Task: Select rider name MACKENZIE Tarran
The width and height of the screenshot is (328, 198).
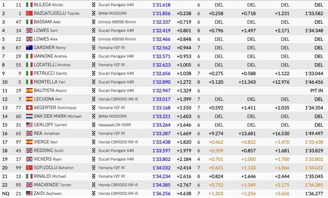Action: point(53,185)
